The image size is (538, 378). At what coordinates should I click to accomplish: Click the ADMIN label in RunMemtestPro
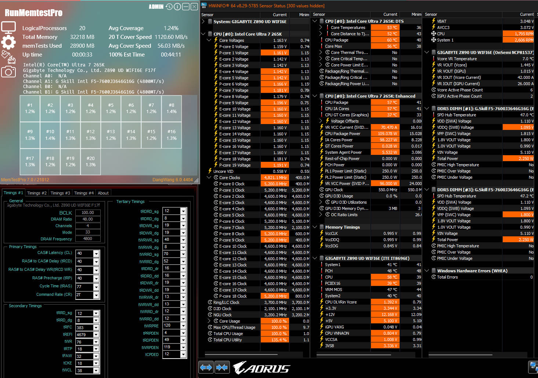[156, 7]
